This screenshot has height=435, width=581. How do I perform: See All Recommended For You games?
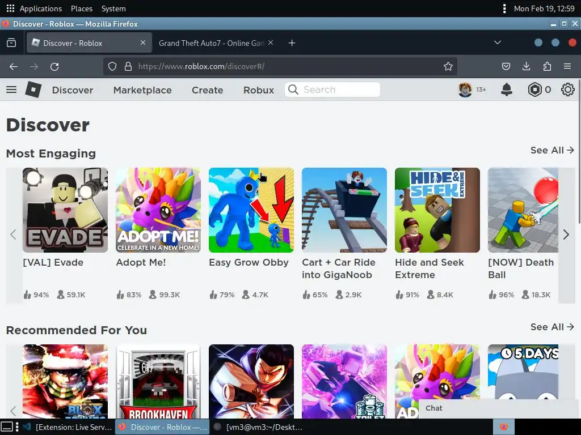pyautogui.click(x=552, y=327)
